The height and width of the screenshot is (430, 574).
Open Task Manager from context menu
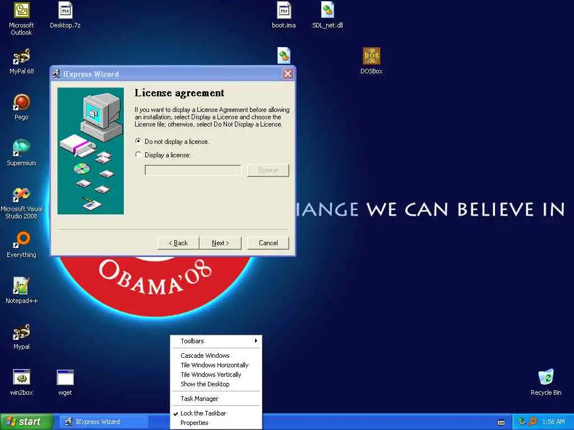216,399
